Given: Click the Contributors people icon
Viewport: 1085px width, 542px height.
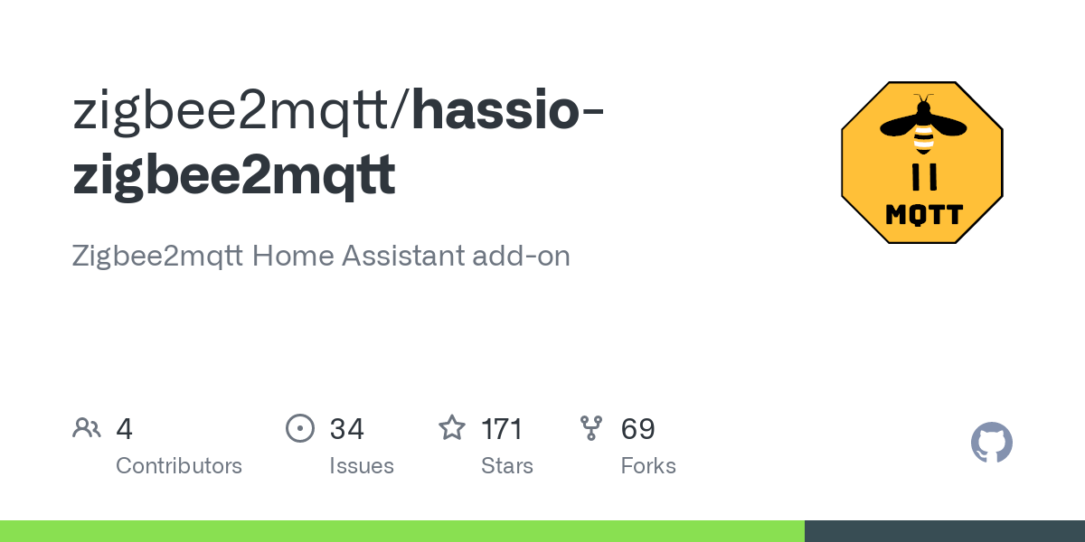Looking at the screenshot, I should point(87,428).
